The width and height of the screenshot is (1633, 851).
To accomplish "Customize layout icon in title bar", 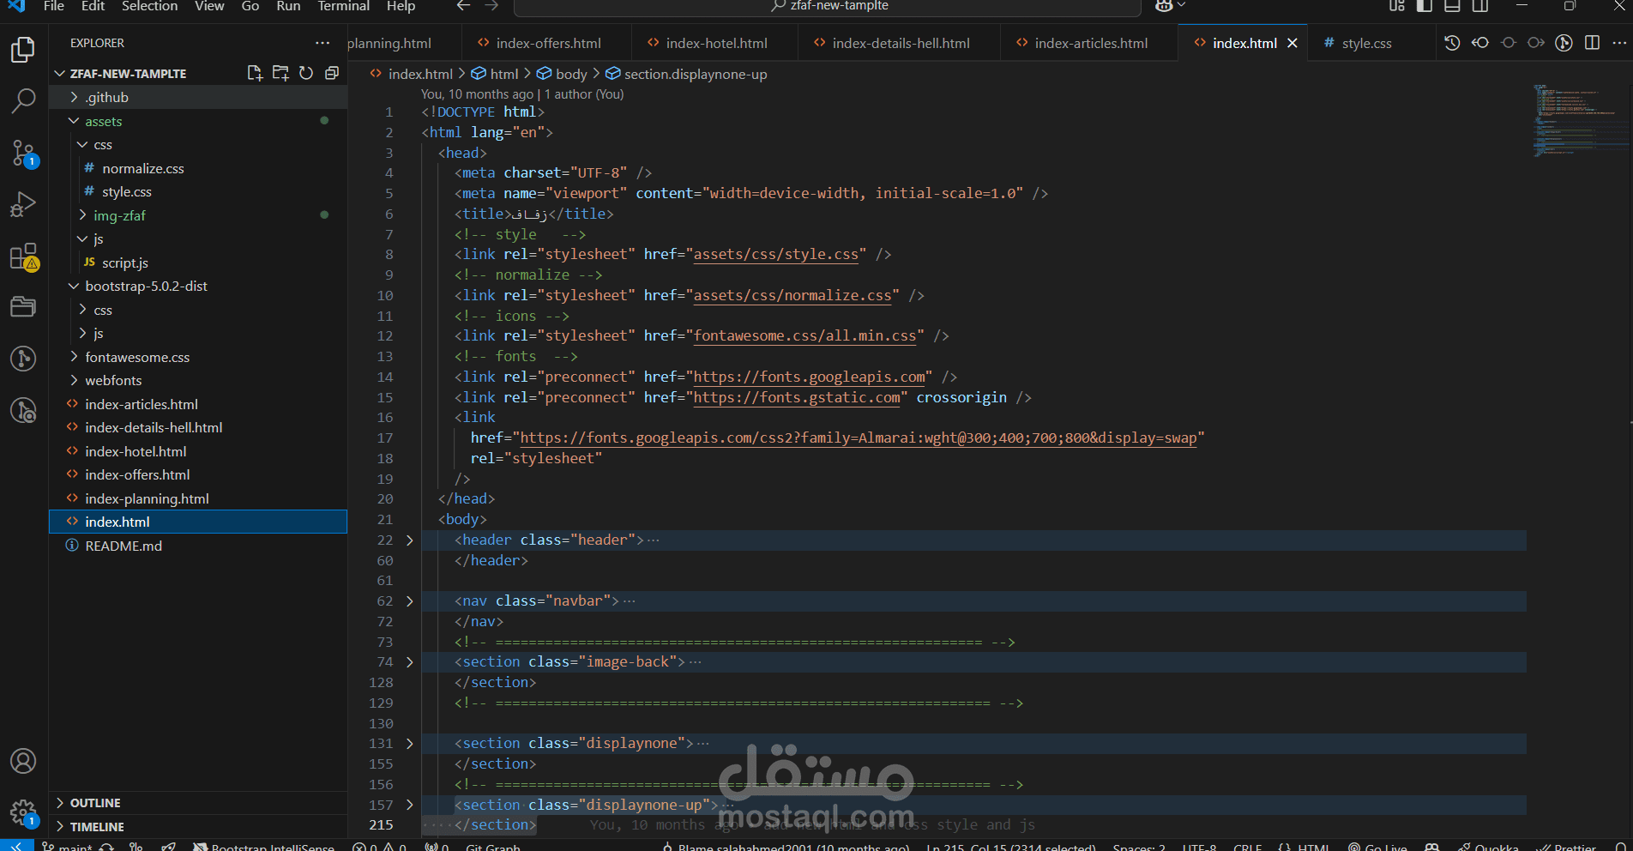I will pos(1397,6).
